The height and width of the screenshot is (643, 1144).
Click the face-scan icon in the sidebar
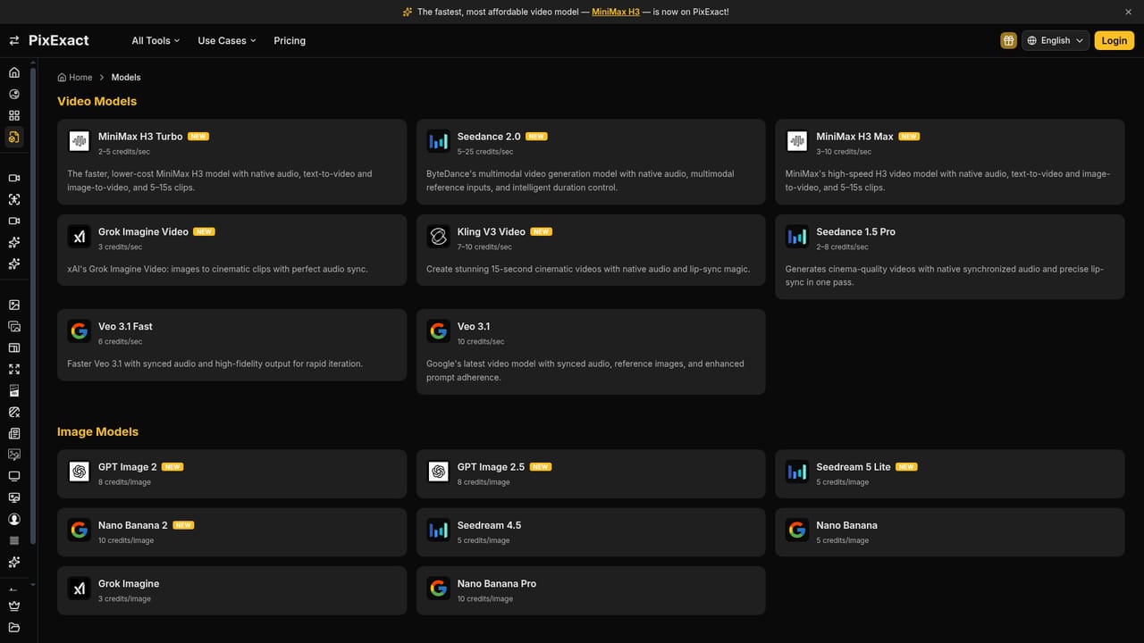pos(14,199)
